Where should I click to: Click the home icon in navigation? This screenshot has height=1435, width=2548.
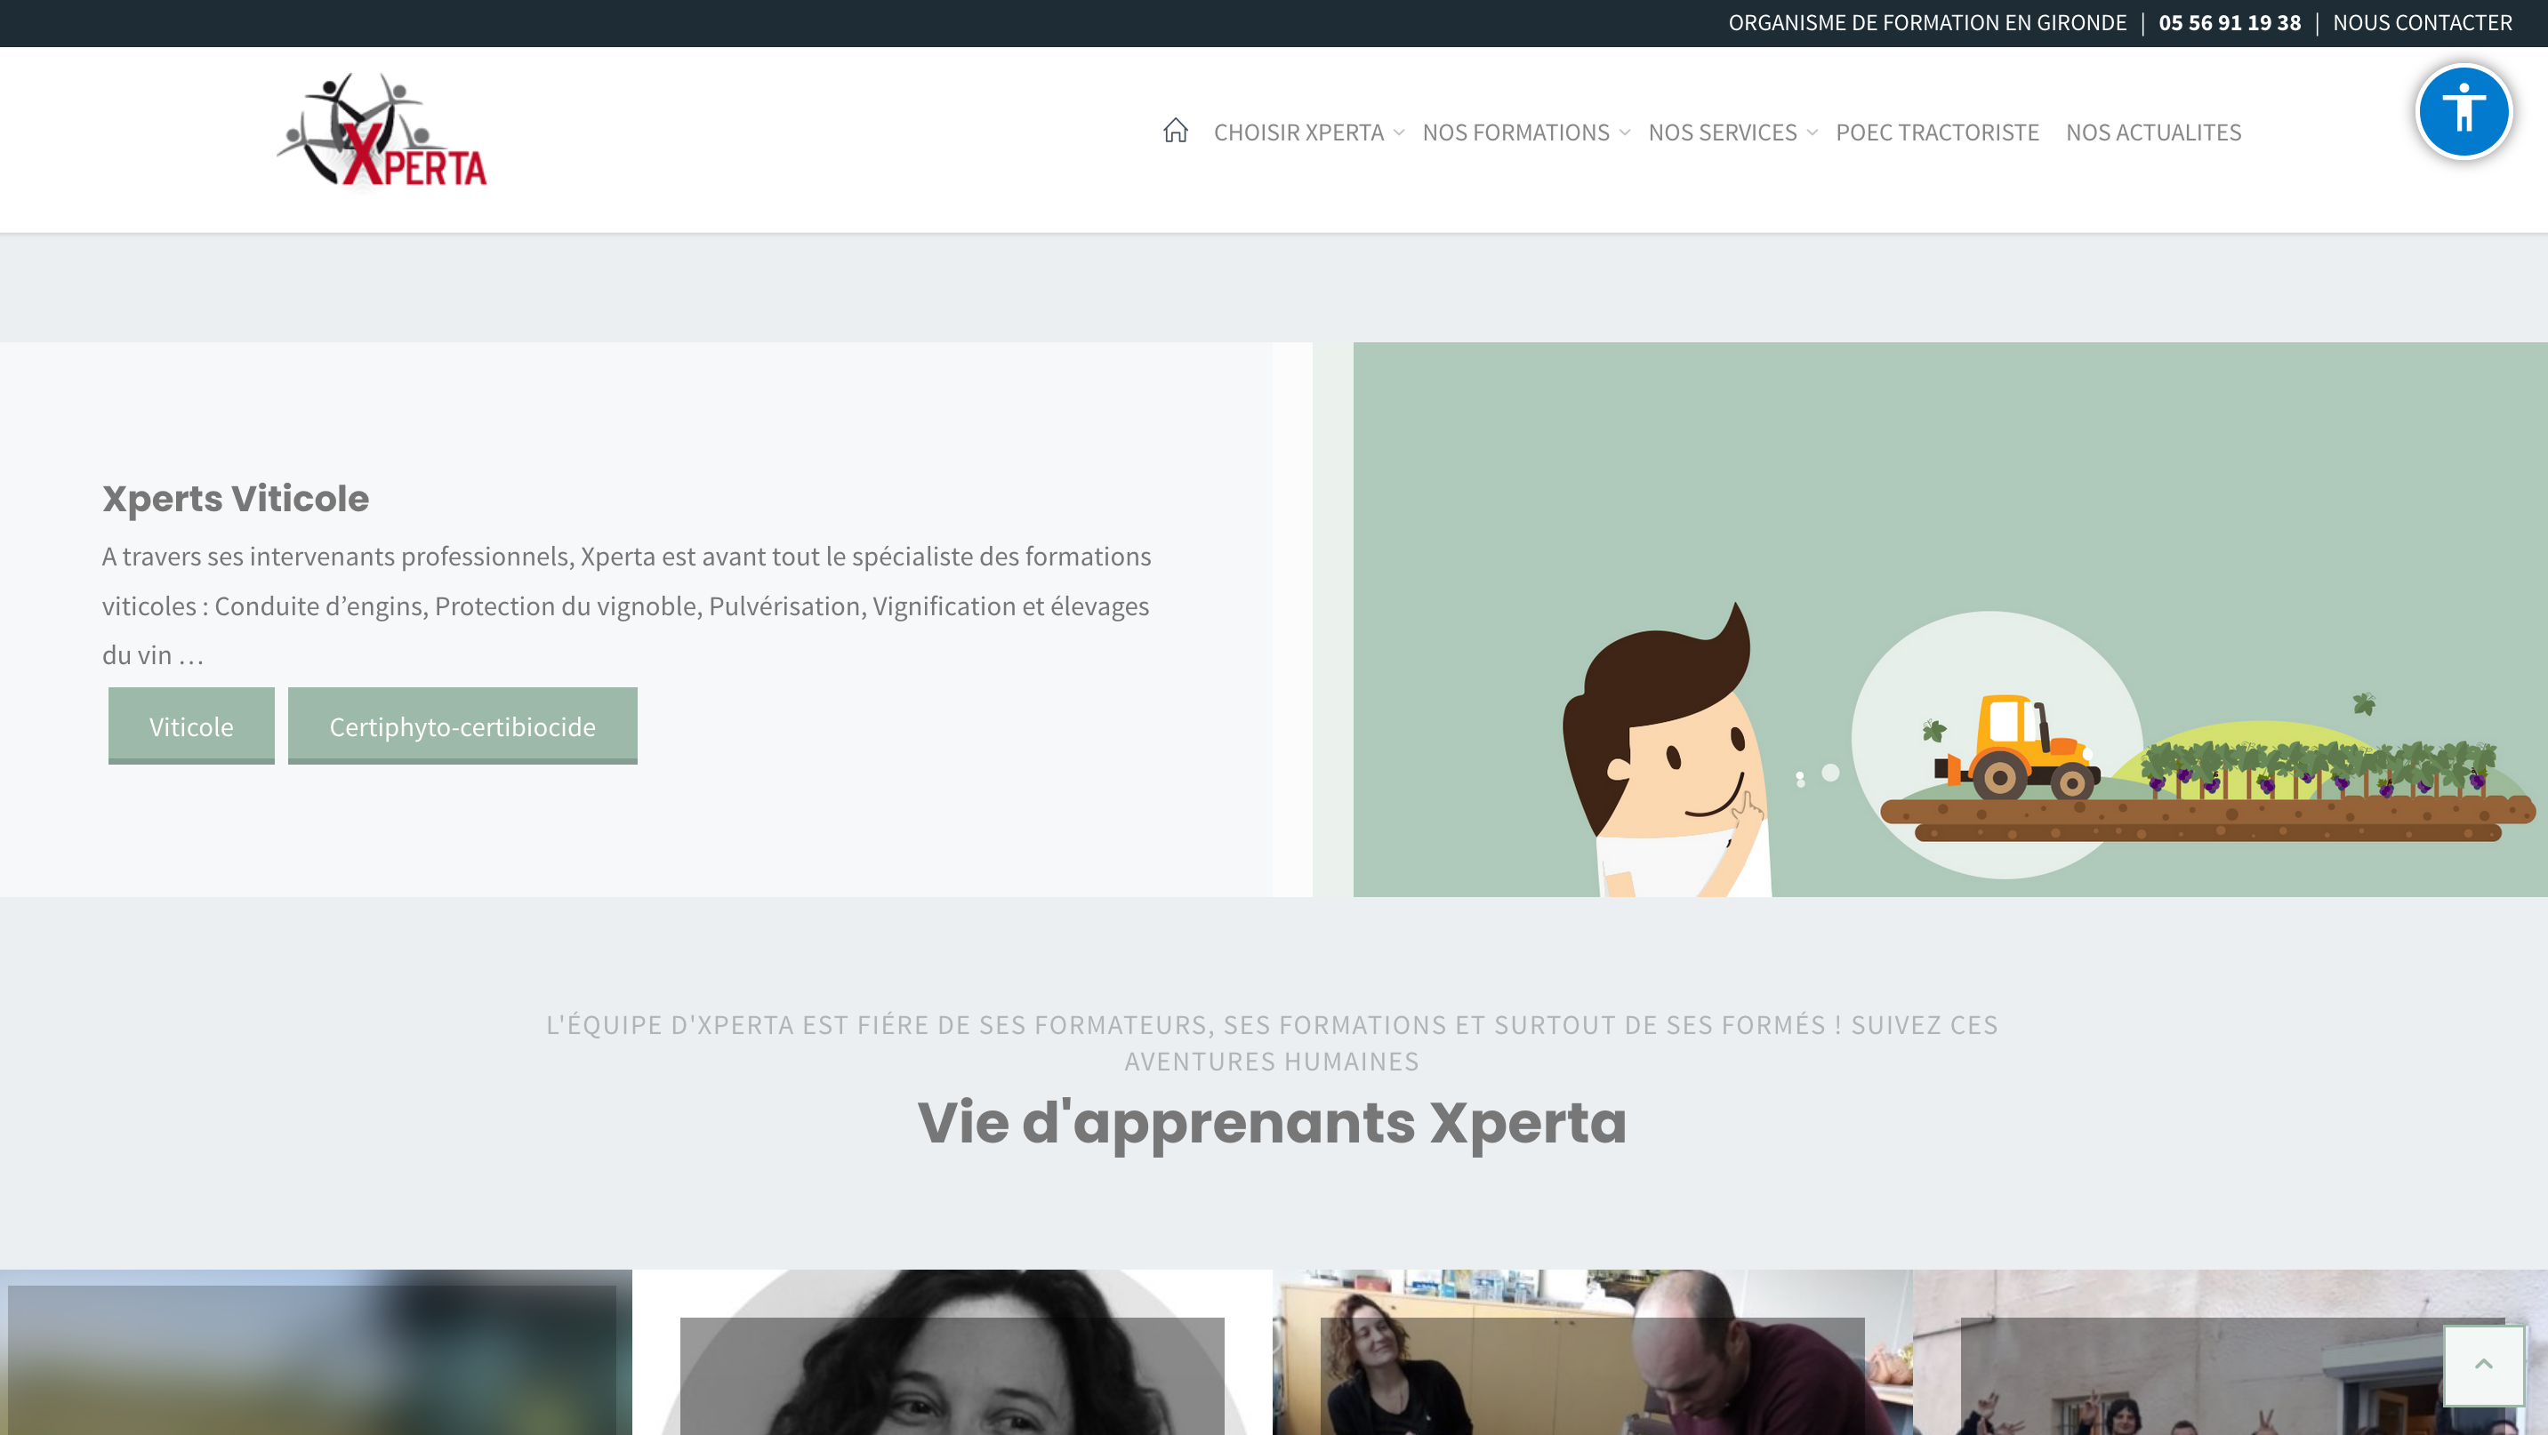[1175, 132]
